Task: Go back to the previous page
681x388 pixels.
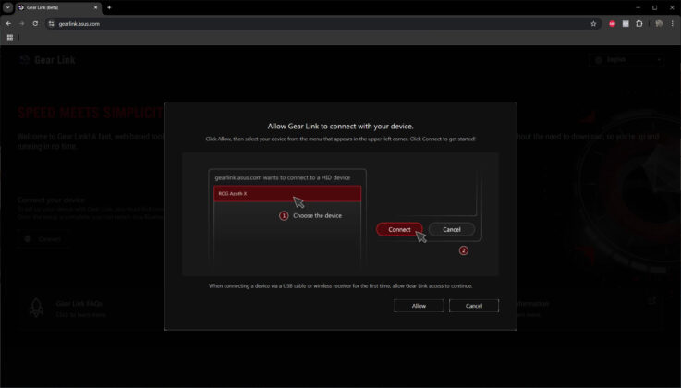Action: (x=8, y=23)
